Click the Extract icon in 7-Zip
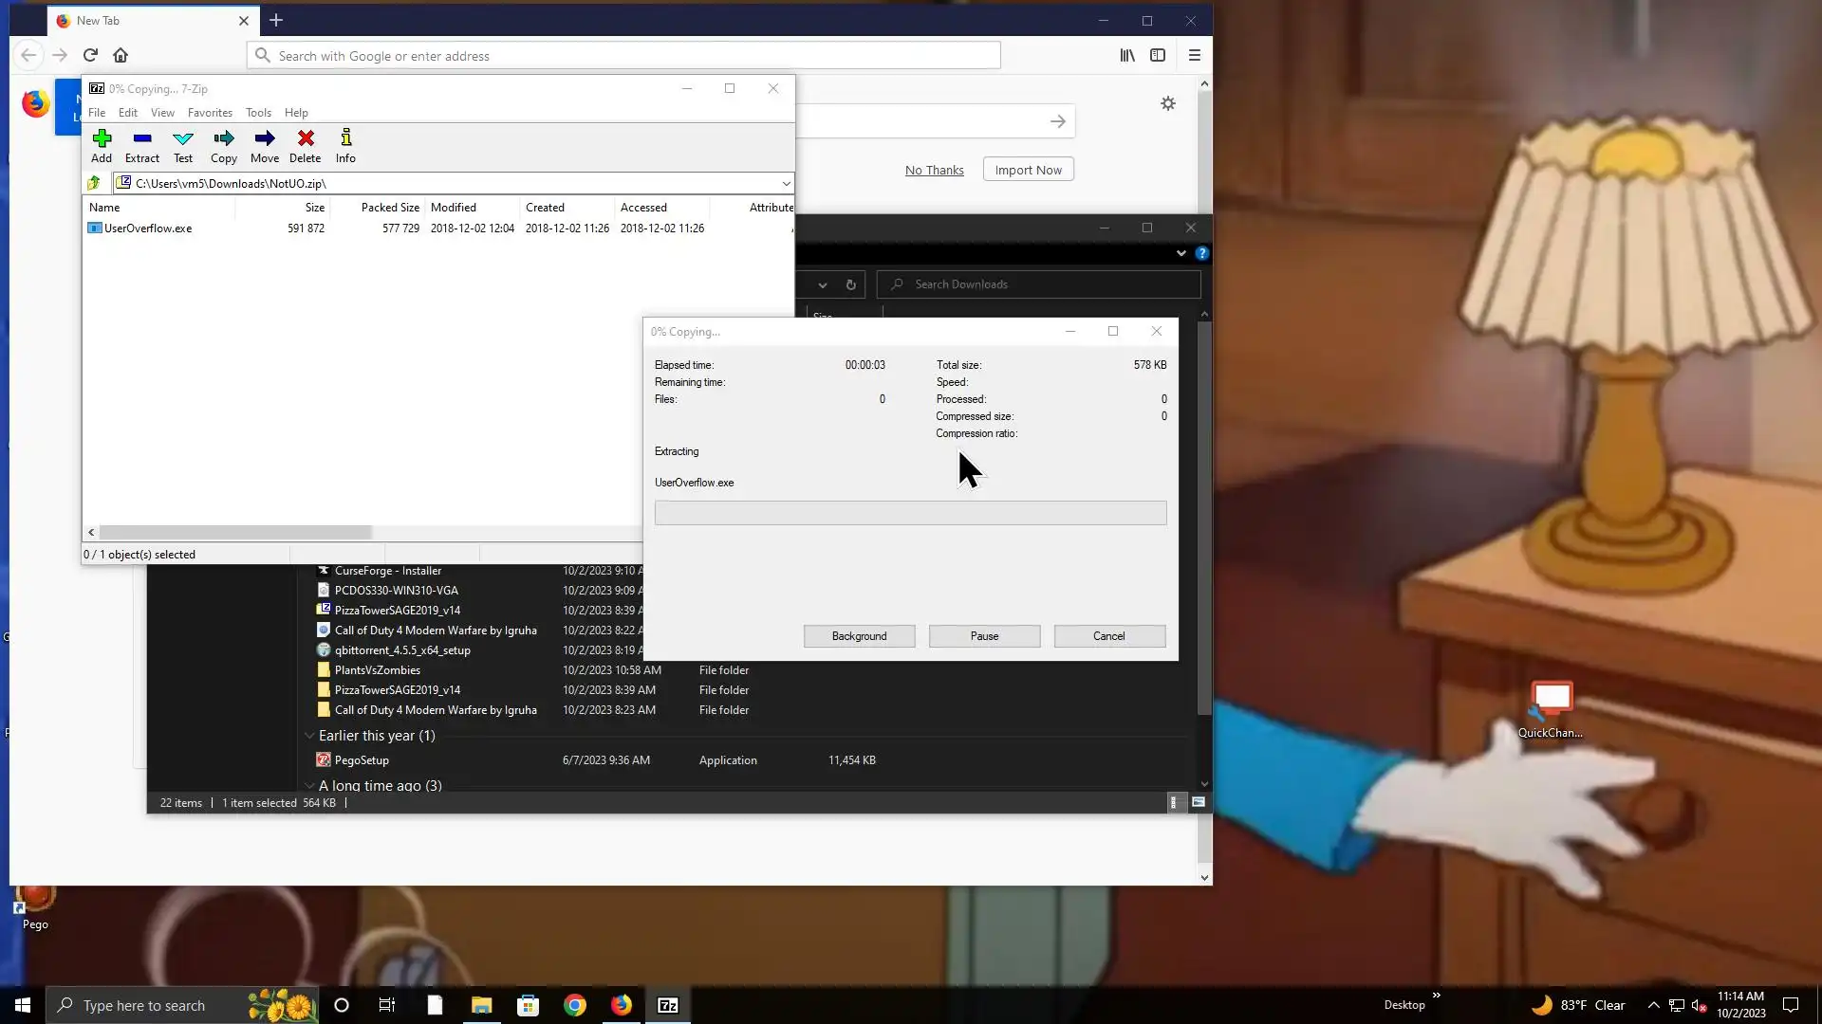This screenshot has height=1024, width=1822. (x=142, y=138)
